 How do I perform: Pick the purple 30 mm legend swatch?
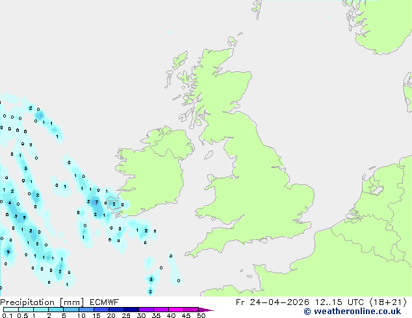146,310
